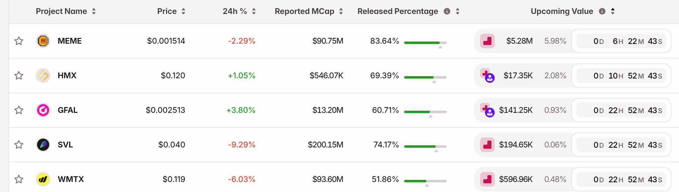
Task: Click the MEME token logo icon
Action: [x=43, y=41]
